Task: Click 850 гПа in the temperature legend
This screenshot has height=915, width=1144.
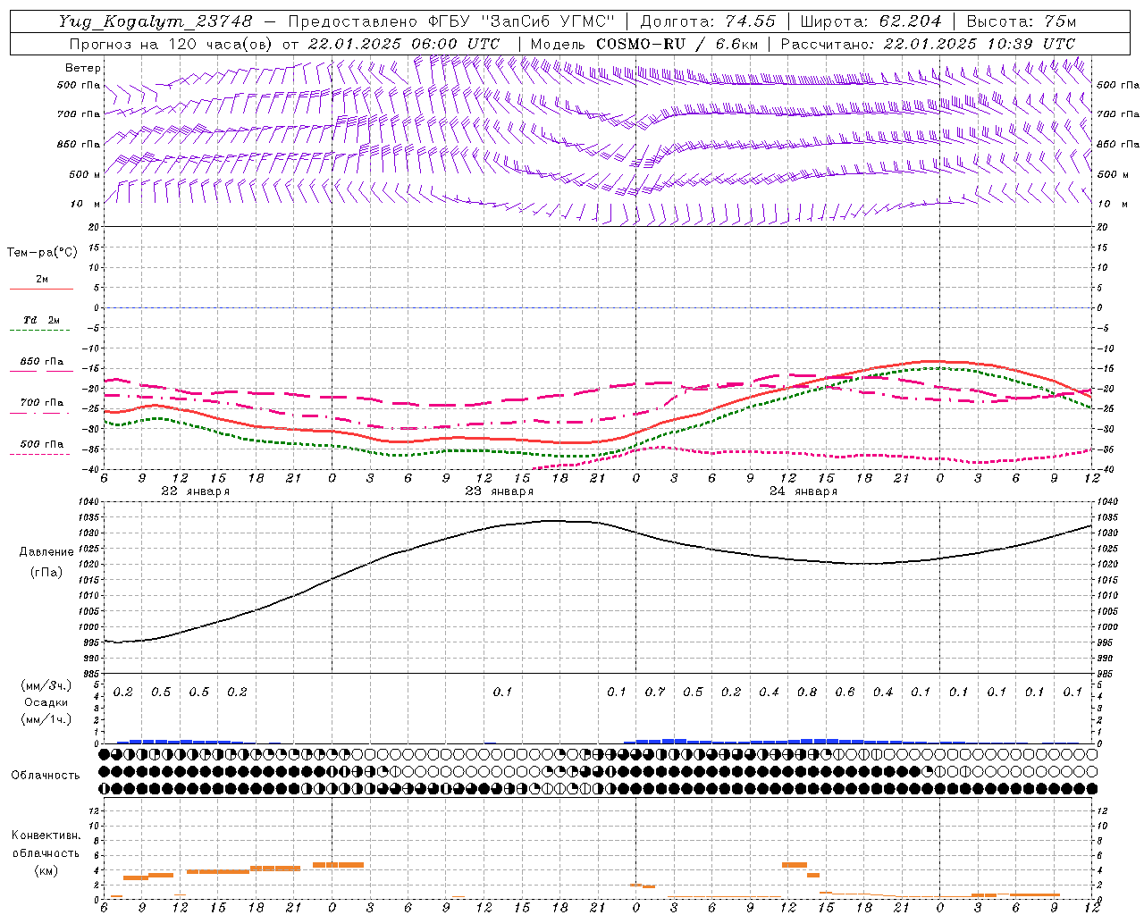Action: tap(42, 362)
